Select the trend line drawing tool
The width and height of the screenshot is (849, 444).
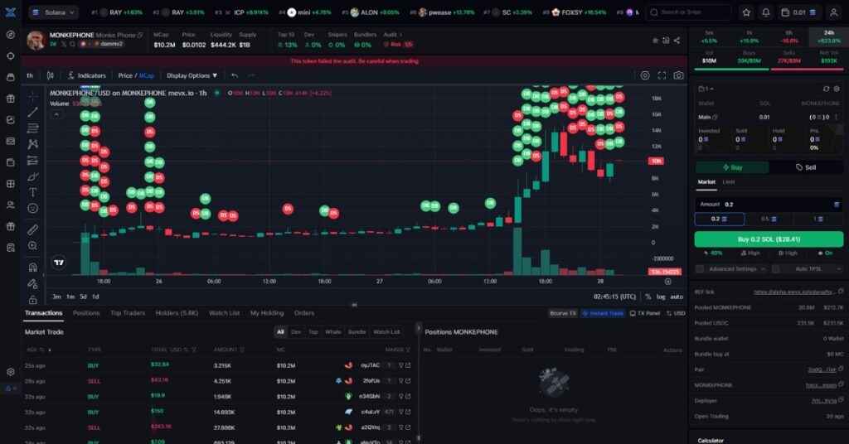pos(33,112)
